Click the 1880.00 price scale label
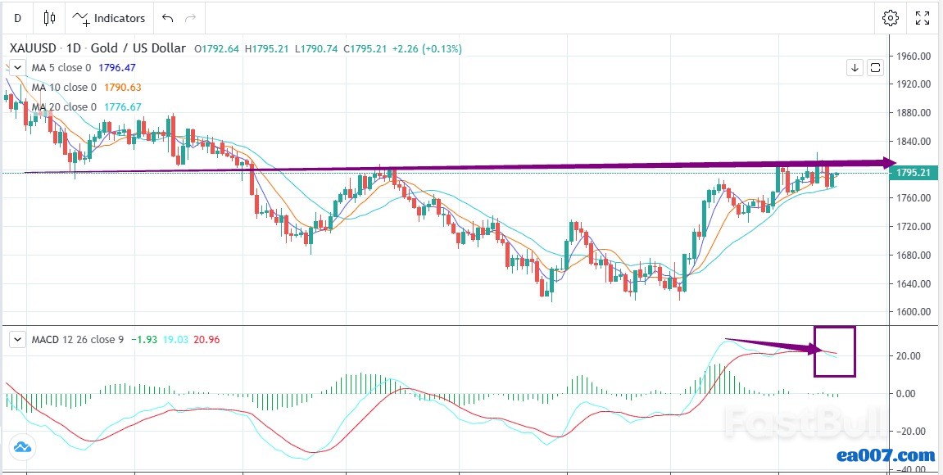Screen dimensions: 943x475 point(914,113)
